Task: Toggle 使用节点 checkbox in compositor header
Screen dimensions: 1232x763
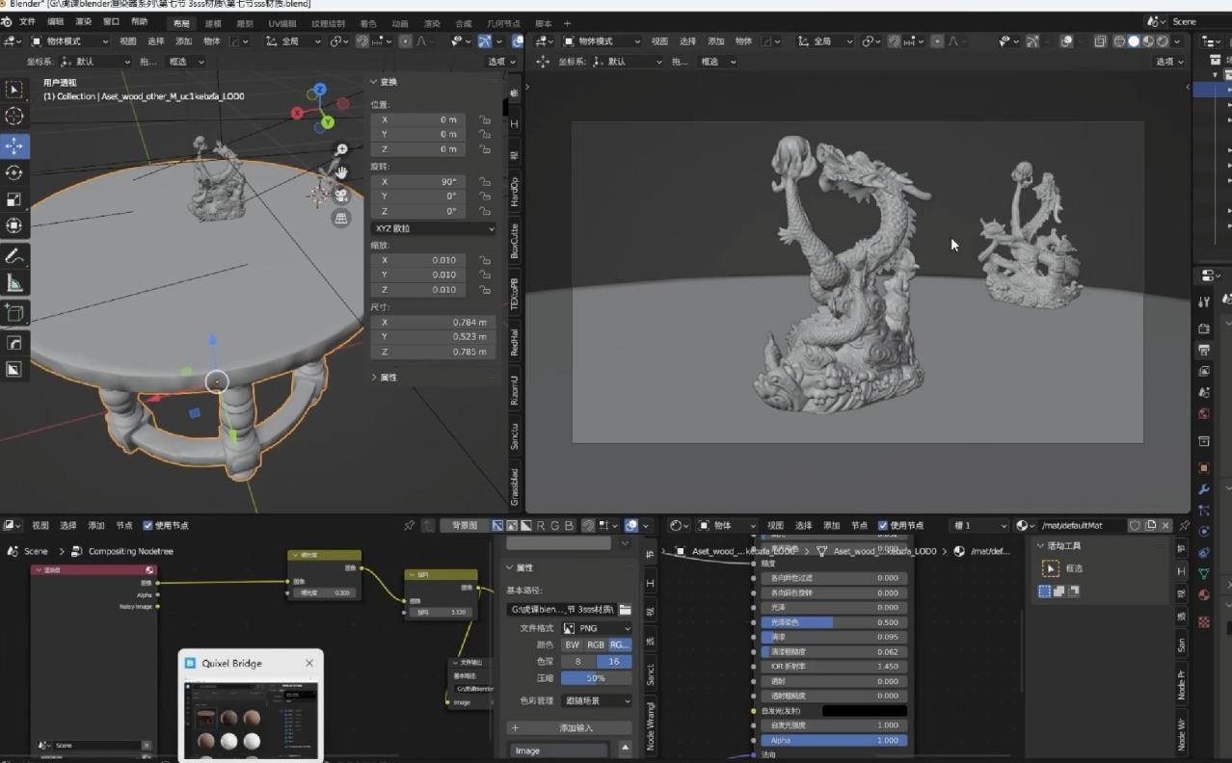Action: pos(147,526)
